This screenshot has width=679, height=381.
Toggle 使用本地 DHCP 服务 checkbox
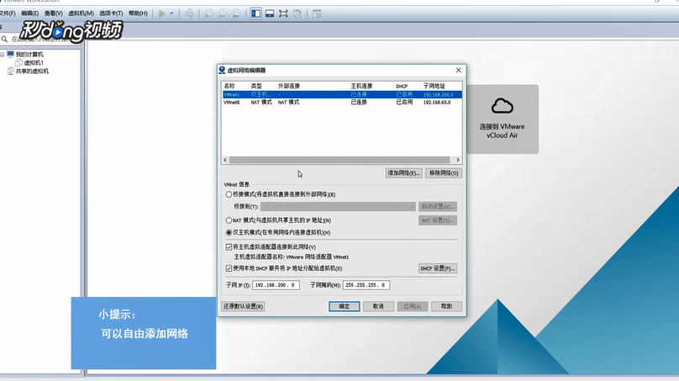click(229, 269)
